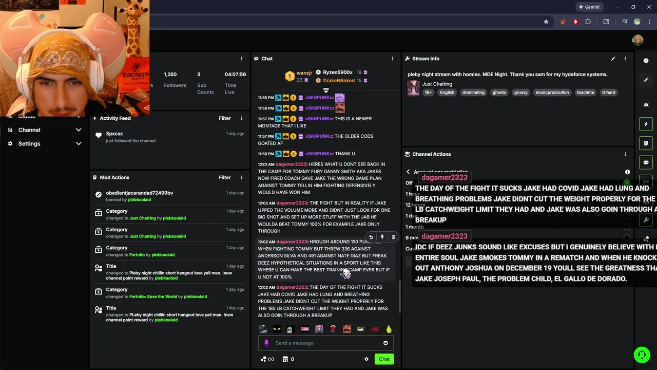Edit stream info with the pencil icon
The width and height of the screenshot is (657, 370).
click(x=613, y=59)
